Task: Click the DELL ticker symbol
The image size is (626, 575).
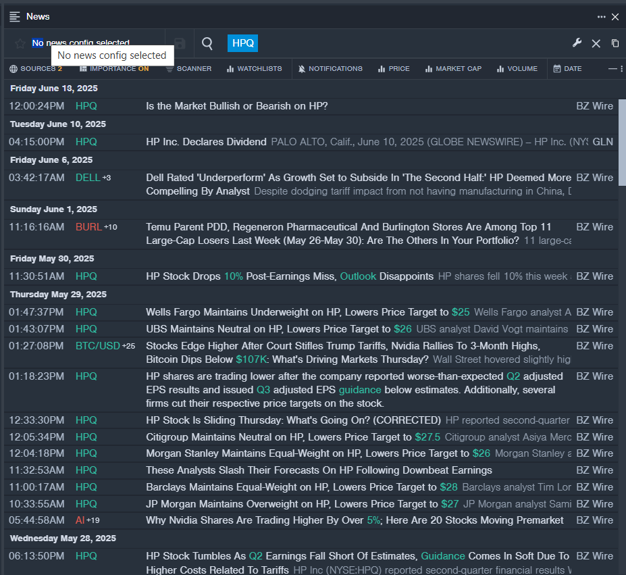Action: 88,178
